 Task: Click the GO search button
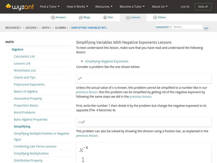[206, 28]
